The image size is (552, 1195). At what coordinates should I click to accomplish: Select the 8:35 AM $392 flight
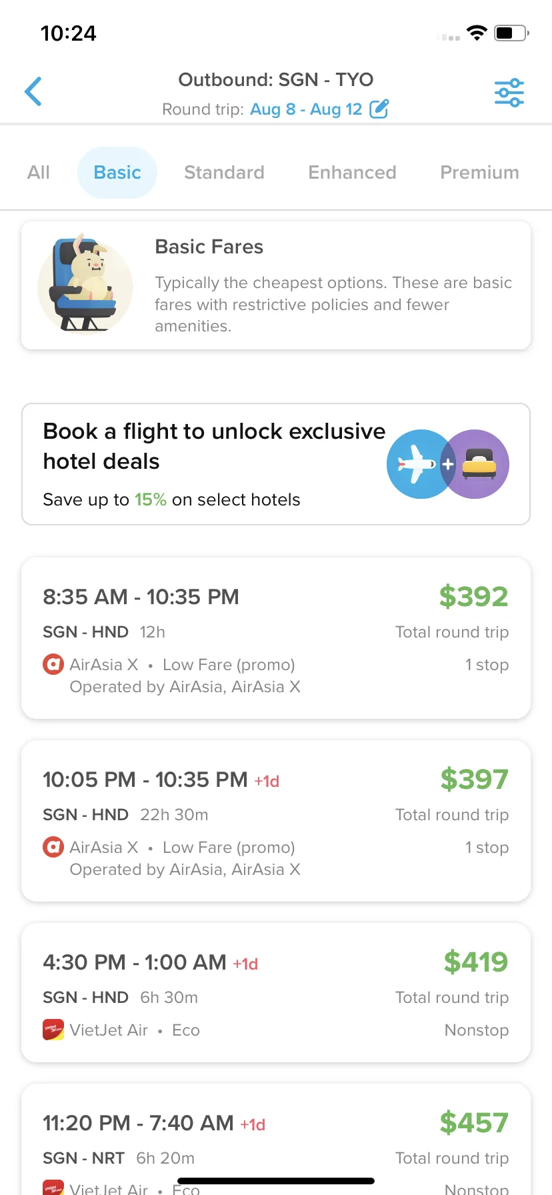(x=276, y=638)
